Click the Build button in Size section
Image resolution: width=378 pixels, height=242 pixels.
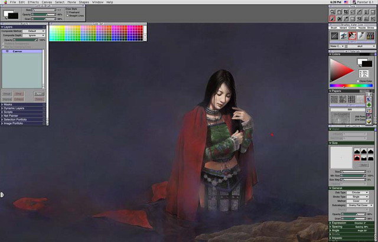pyautogui.click(x=364, y=165)
